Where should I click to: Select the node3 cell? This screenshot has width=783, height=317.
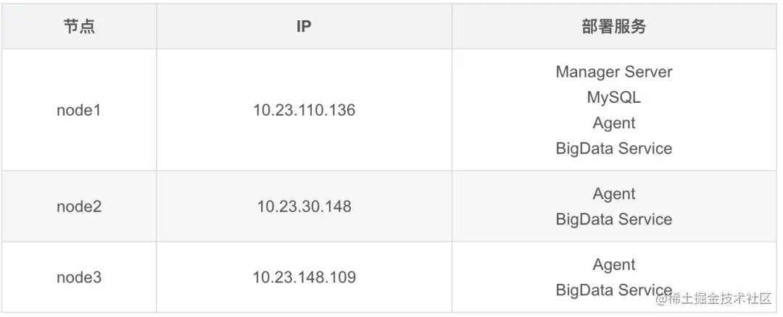[79, 277]
